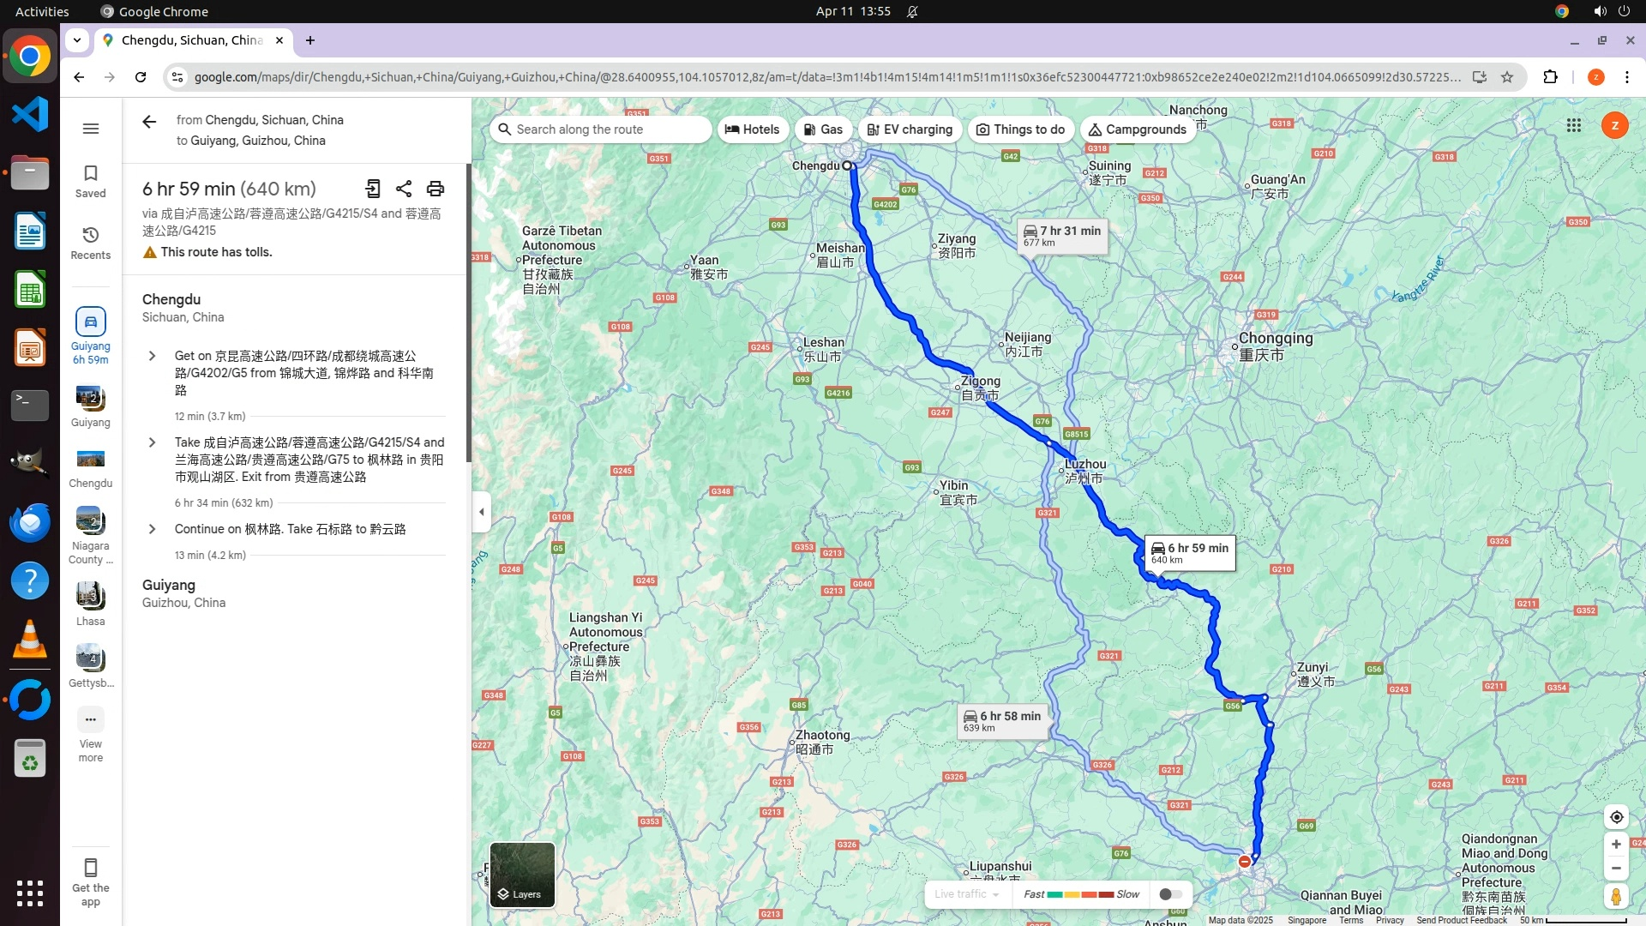1646x926 pixels.
Task: Select the 7 hr 31 min alternate route
Action: [1062, 236]
